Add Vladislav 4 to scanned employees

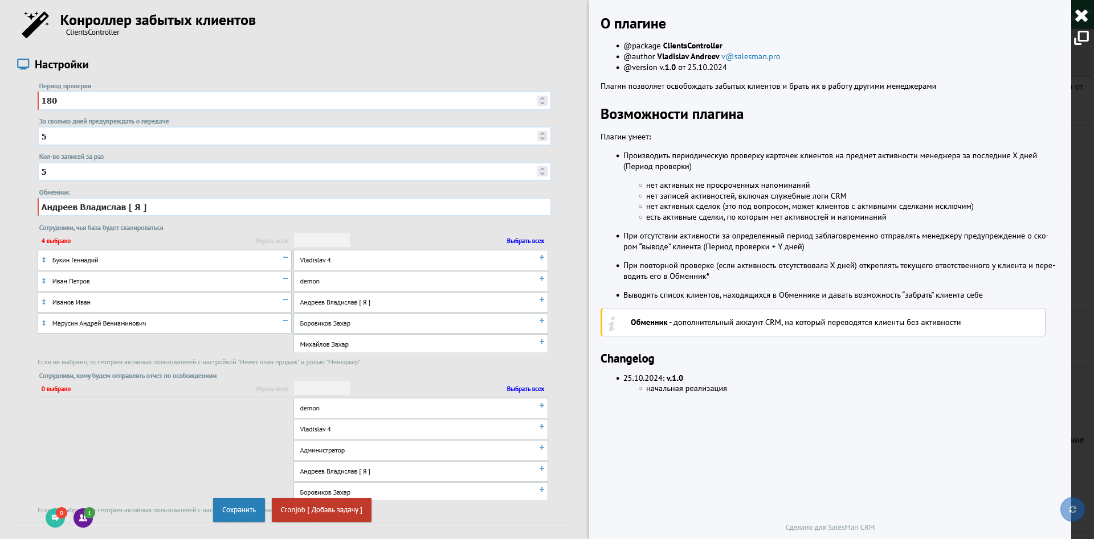[541, 257]
